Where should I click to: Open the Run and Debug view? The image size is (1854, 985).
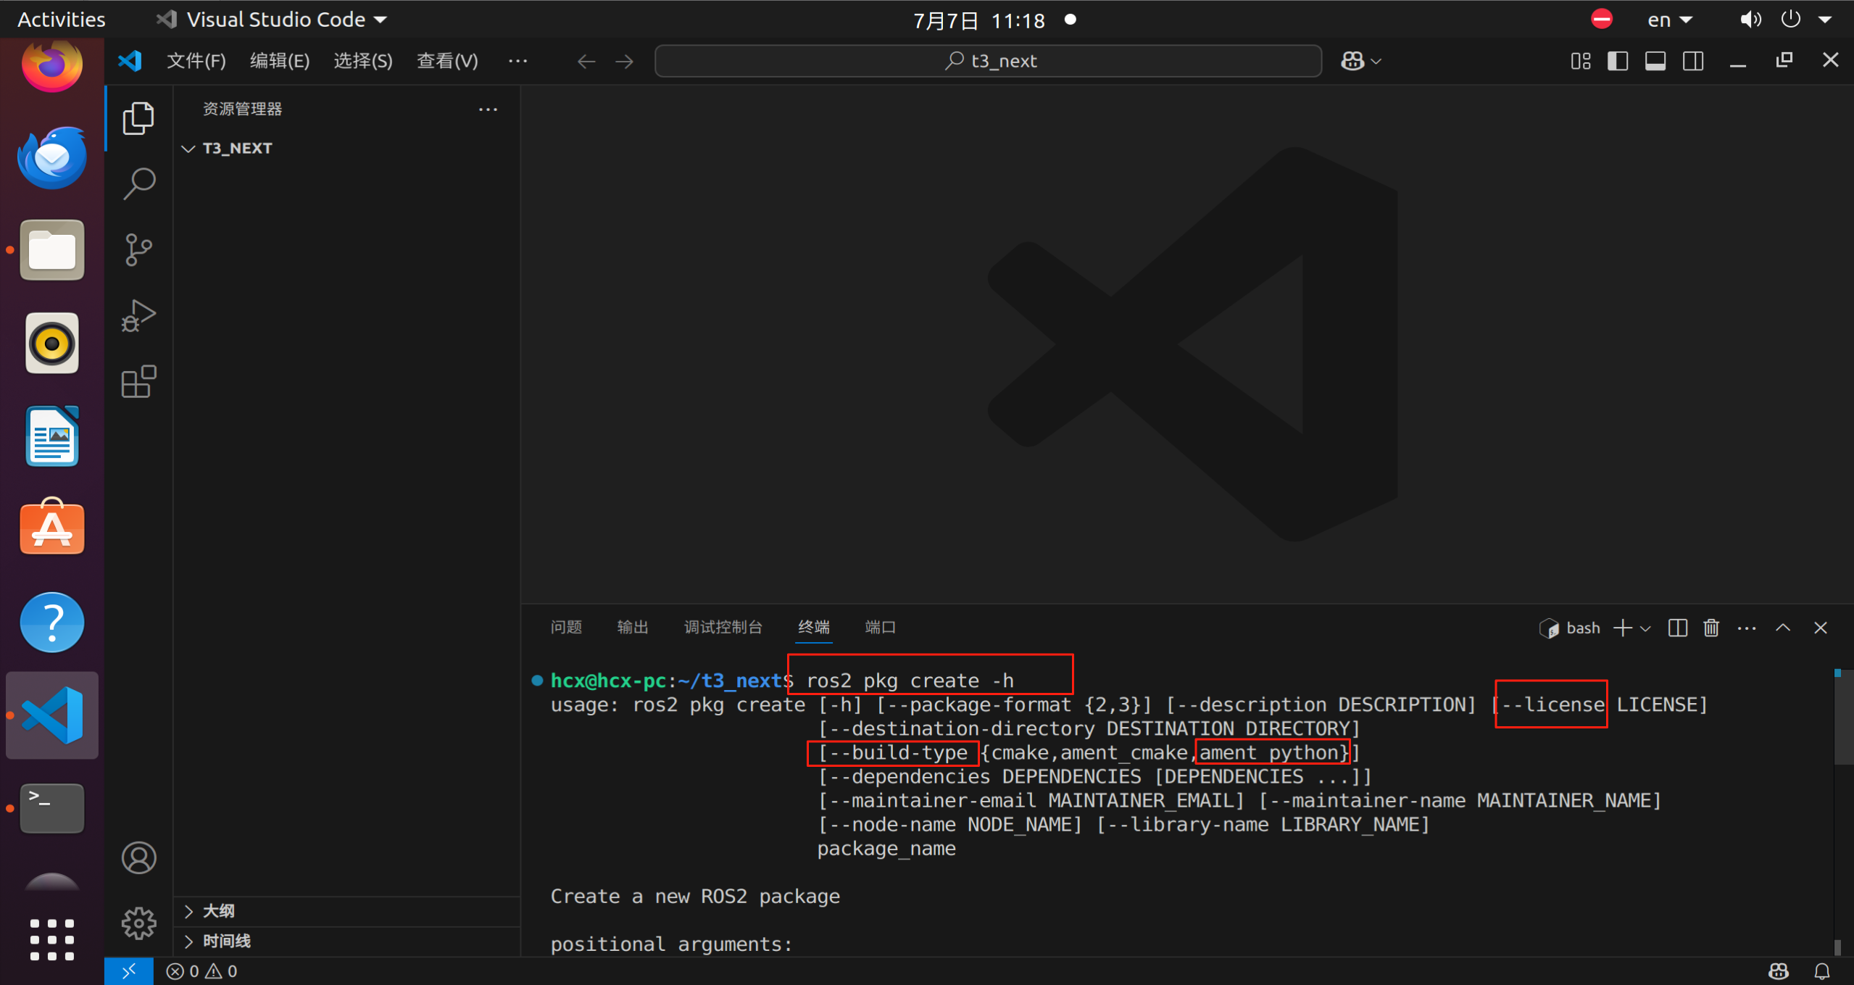(138, 315)
